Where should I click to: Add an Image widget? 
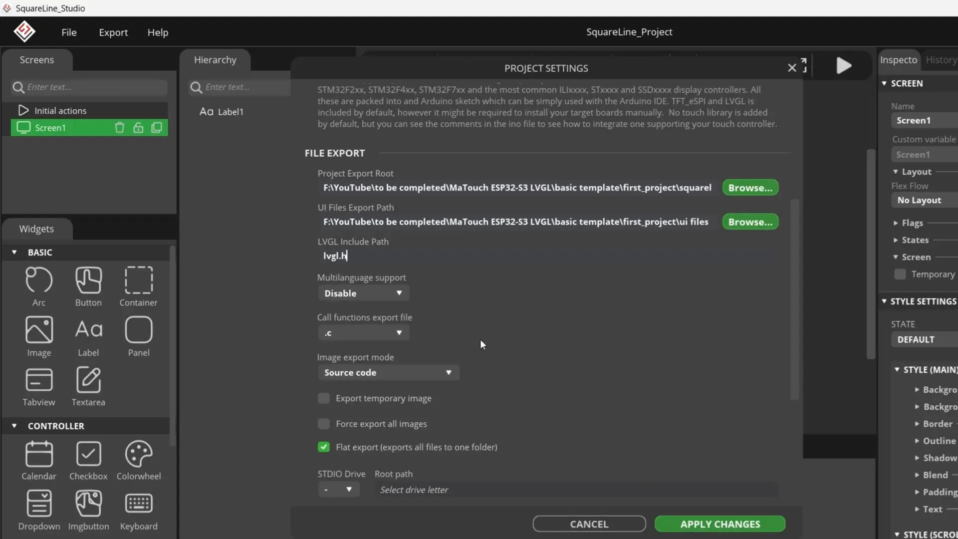tap(39, 336)
